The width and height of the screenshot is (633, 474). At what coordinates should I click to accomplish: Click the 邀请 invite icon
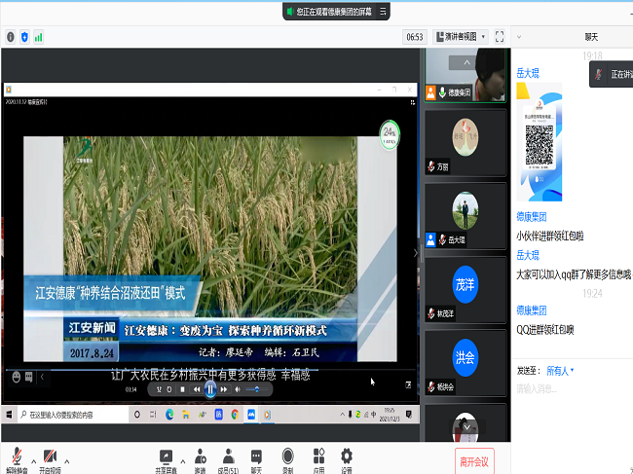click(201, 460)
